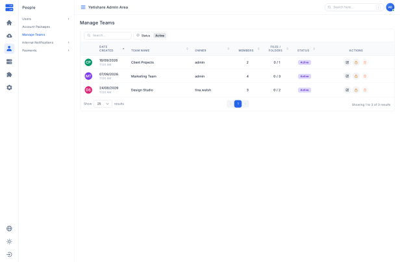This screenshot has height=262, width=400.
Task: Expand the Internal Notifications submenu
Action: (x=45, y=43)
